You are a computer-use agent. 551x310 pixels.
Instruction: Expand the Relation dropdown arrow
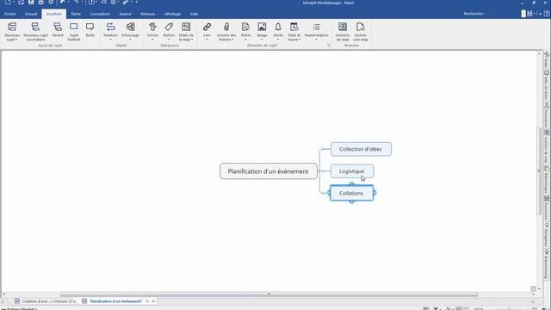[x=110, y=40]
